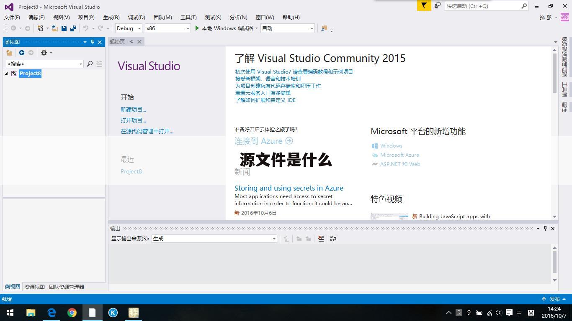Image resolution: width=572 pixels, height=321 pixels.
Task: Open the 文件(F) menu
Action: click(12, 18)
